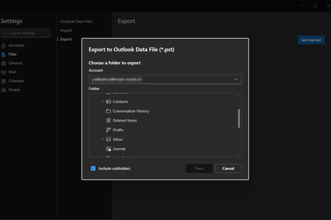Open the Outlook Data Files section
The image size is (331, 220).
(x=76, y=22)
